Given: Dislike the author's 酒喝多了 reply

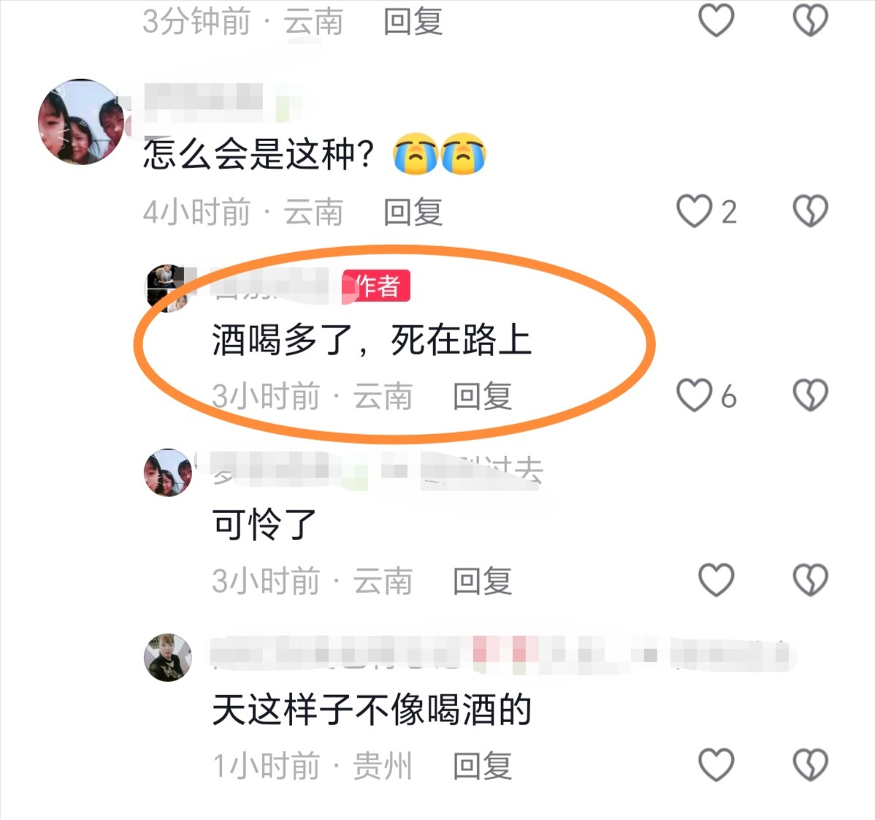Looking at the screenshot, I should point(810,395).
